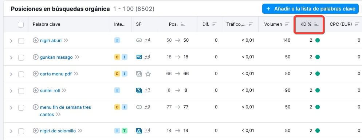
Task: Click the sort icon in Volumen column header
Action: click(x=287, y=24)
